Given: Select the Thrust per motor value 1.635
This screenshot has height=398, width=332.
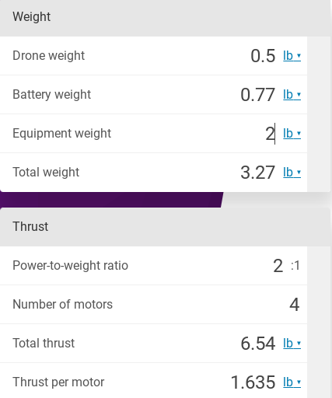Looking at the screenshot, I should click(253, 382).
